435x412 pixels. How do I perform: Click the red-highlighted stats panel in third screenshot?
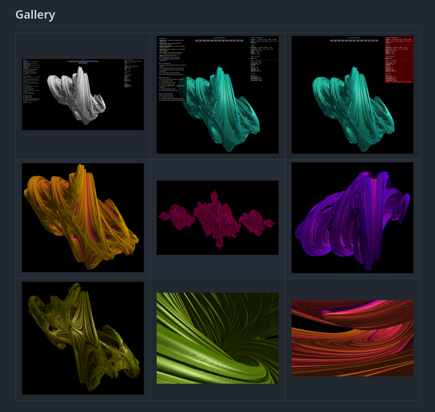coord(399,60)
